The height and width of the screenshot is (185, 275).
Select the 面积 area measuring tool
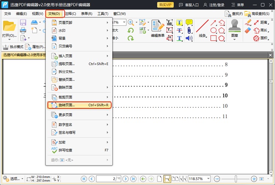pyautogui.click(x=261, y=38)
